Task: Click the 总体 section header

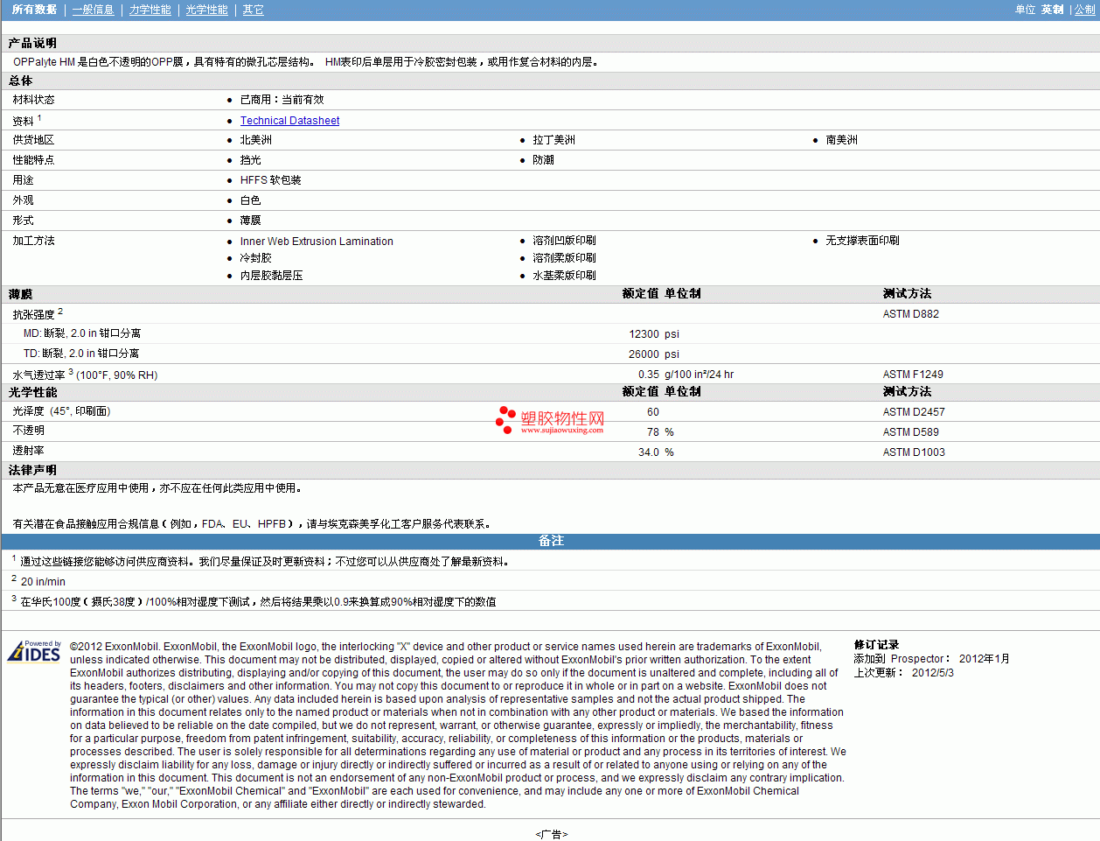Action: [21, 81]
